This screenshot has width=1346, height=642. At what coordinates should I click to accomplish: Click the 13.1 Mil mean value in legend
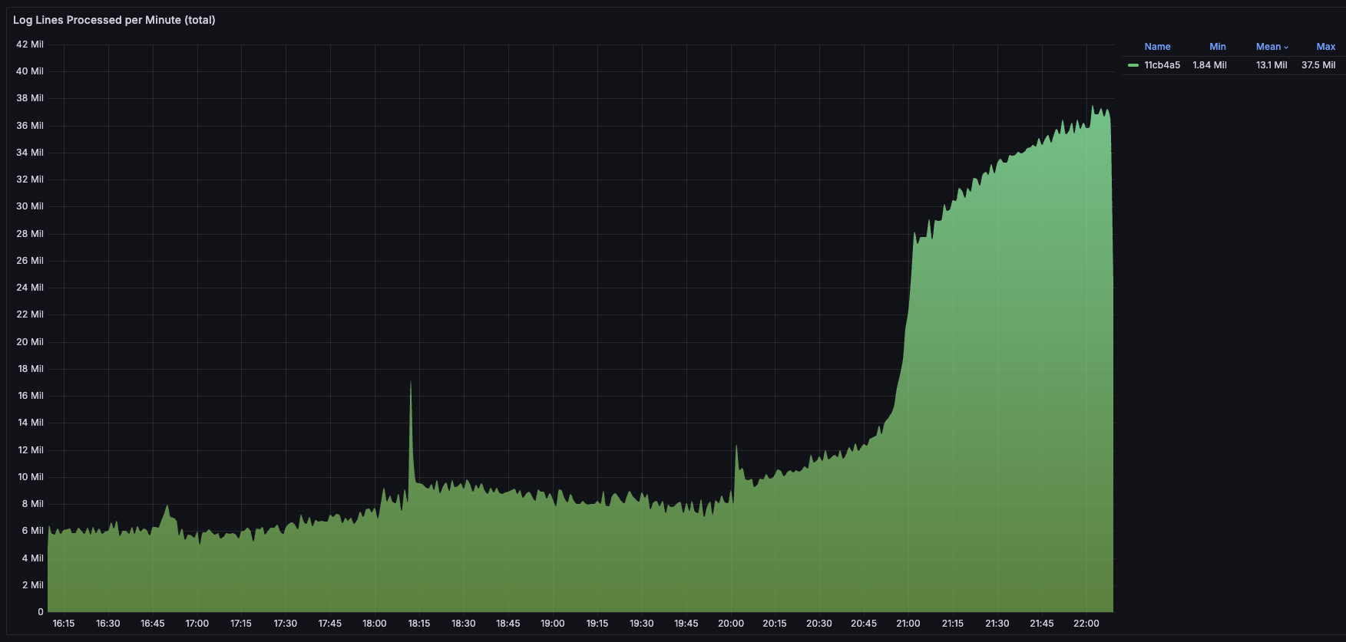(x=1272, y=65)
